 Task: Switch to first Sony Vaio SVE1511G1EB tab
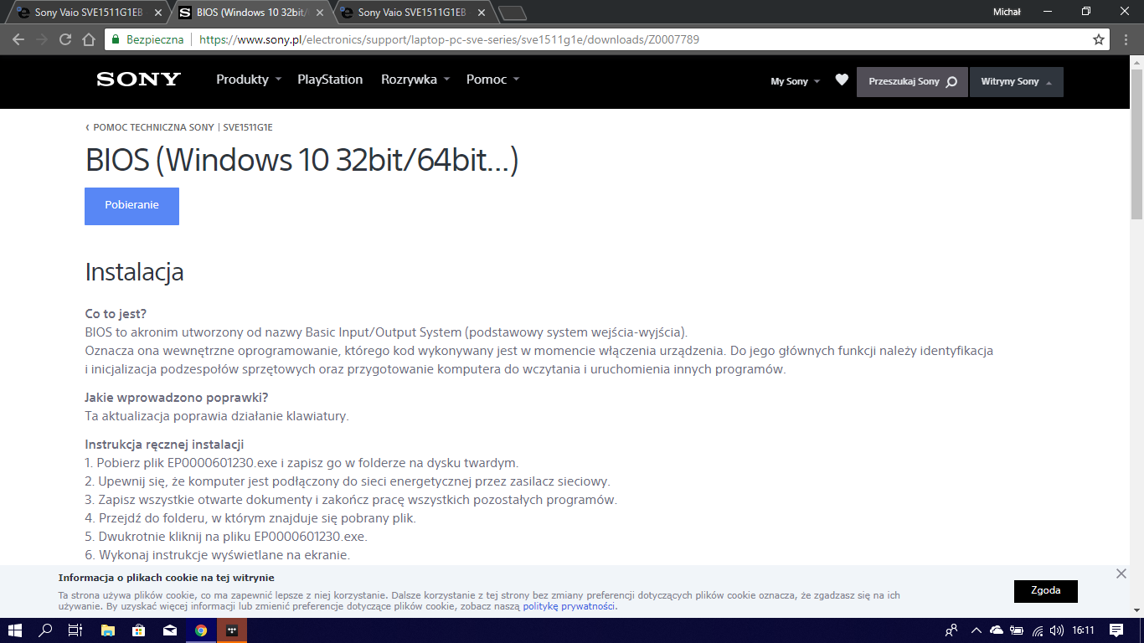[88, 13]
